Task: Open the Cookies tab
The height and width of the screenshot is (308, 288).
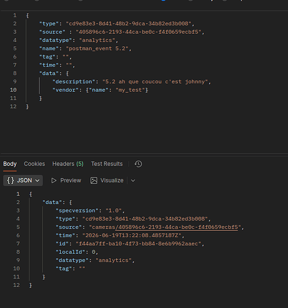Action: (34, 164)
